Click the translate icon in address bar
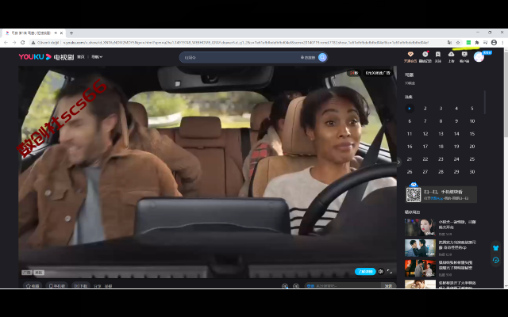508x317 pixels. [x=449, y=42]
